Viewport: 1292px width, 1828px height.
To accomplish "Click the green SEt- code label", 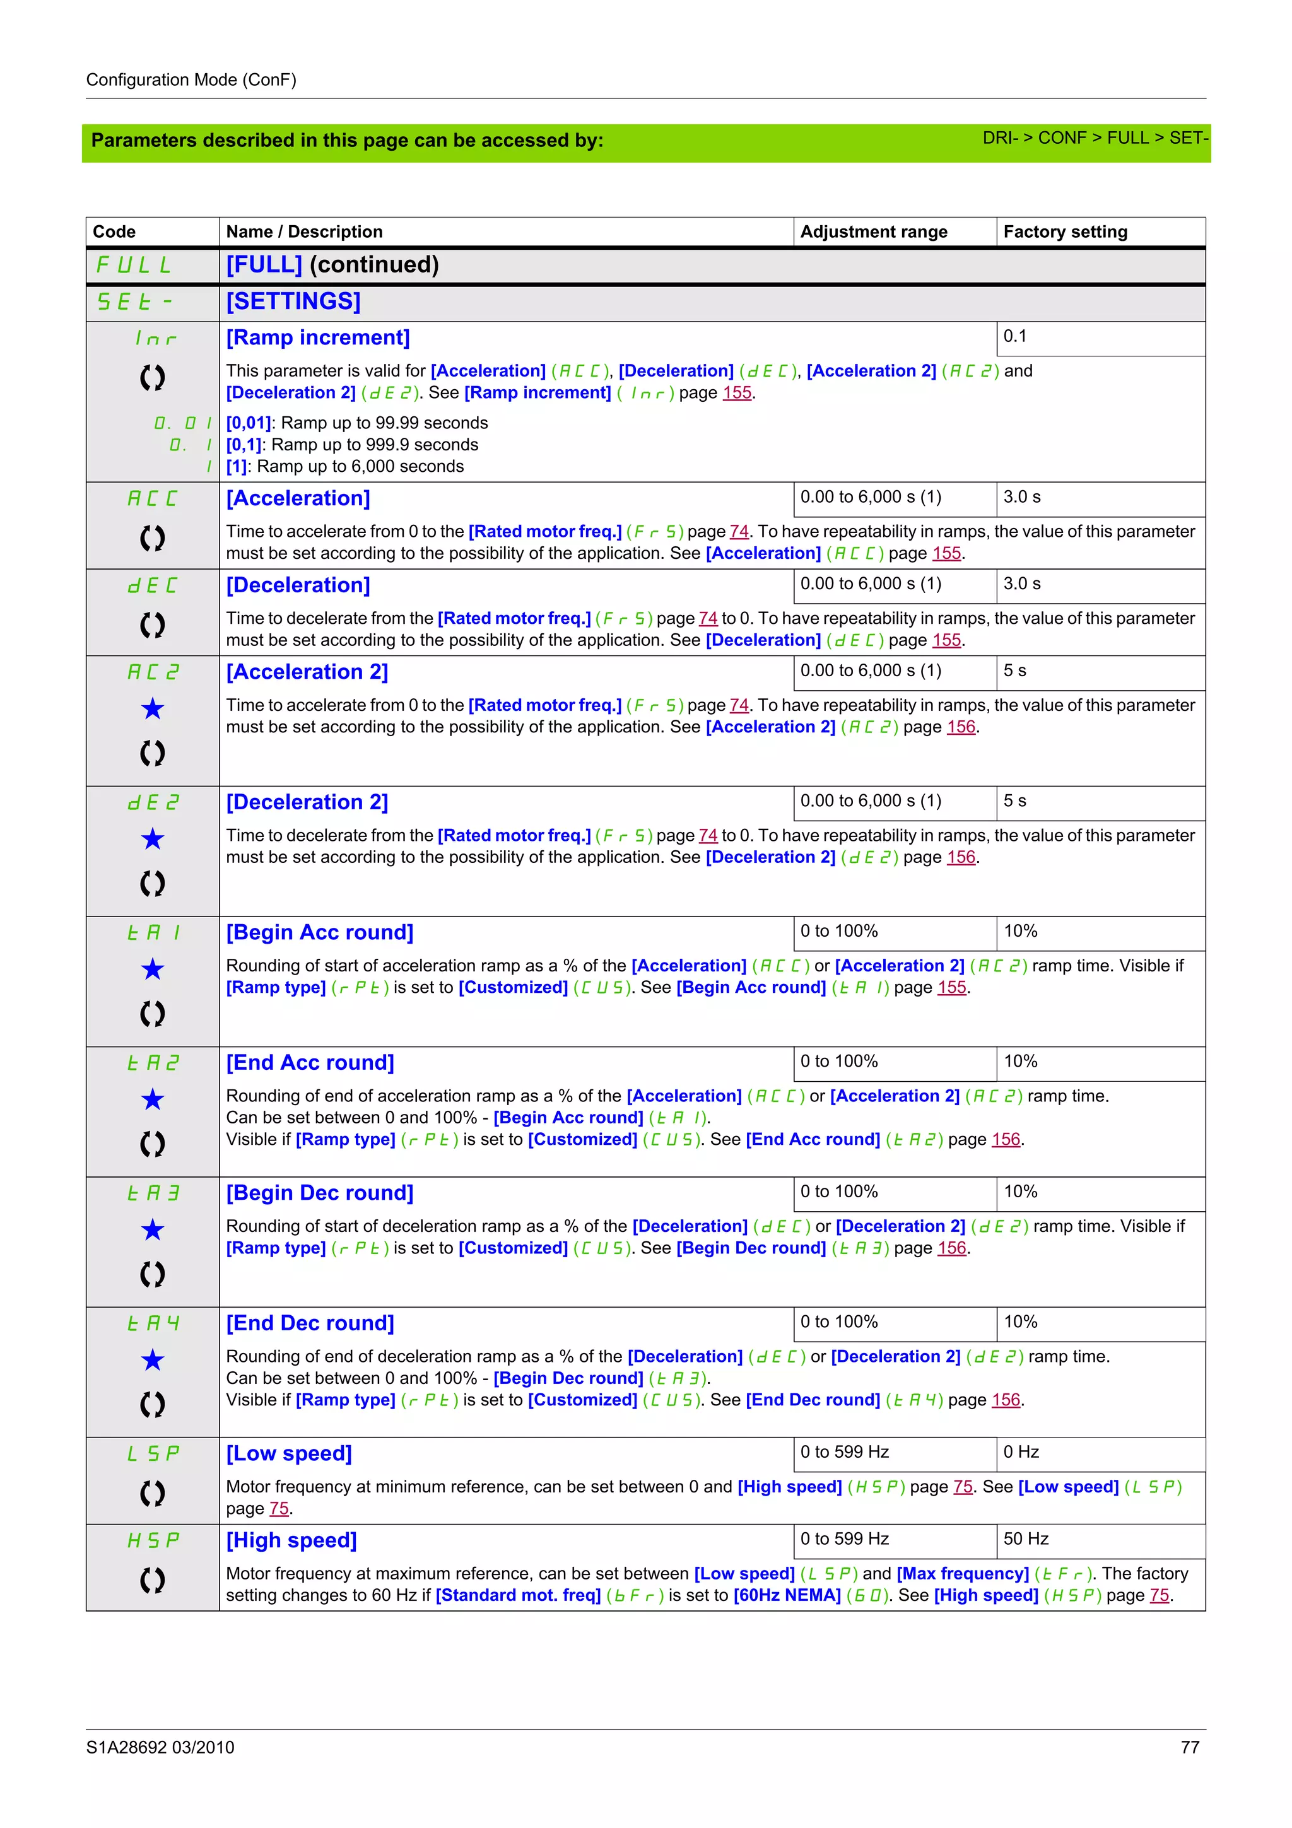I will (x=134, y=302).
